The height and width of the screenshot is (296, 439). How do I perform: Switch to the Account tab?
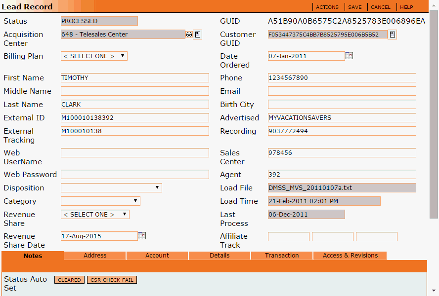tap(157, 256)
